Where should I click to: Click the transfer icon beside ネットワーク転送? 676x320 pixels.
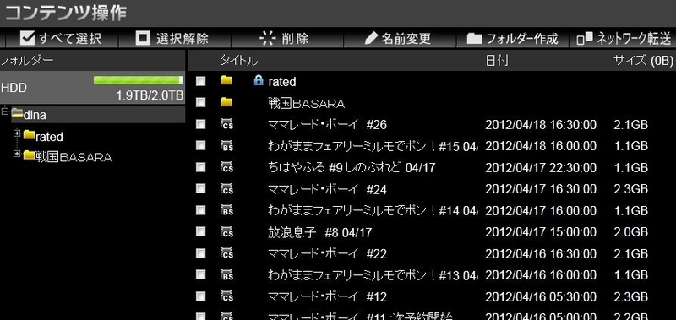(585, 39)
